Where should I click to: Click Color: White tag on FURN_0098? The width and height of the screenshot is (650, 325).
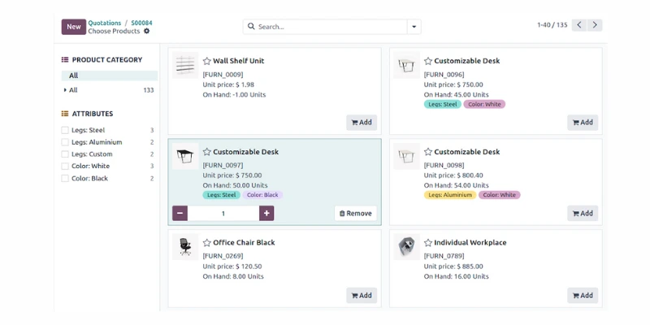tap(499, 195)
